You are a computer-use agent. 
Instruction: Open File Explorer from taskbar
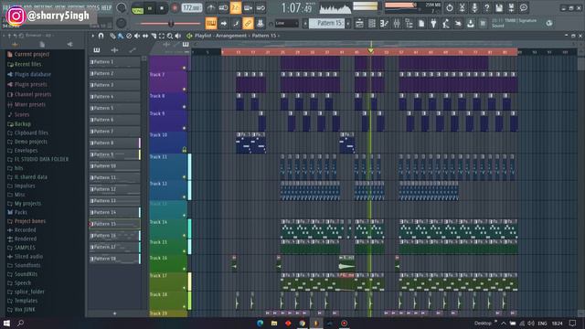pos(274,323)
